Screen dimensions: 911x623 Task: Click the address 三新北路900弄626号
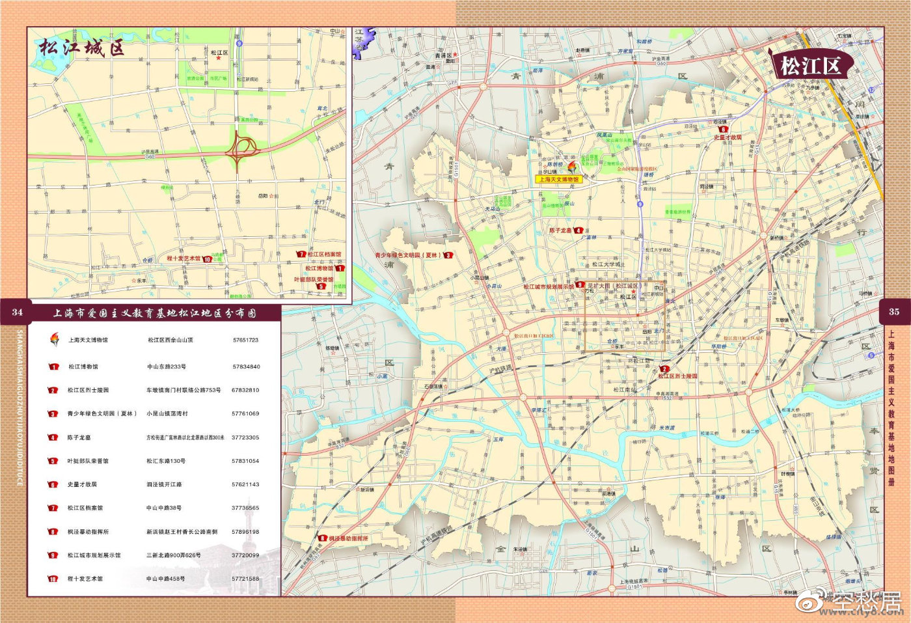click(174, 555)
